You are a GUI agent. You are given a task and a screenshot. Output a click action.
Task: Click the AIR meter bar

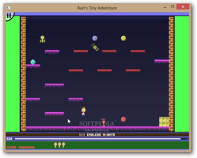(101, 139)
